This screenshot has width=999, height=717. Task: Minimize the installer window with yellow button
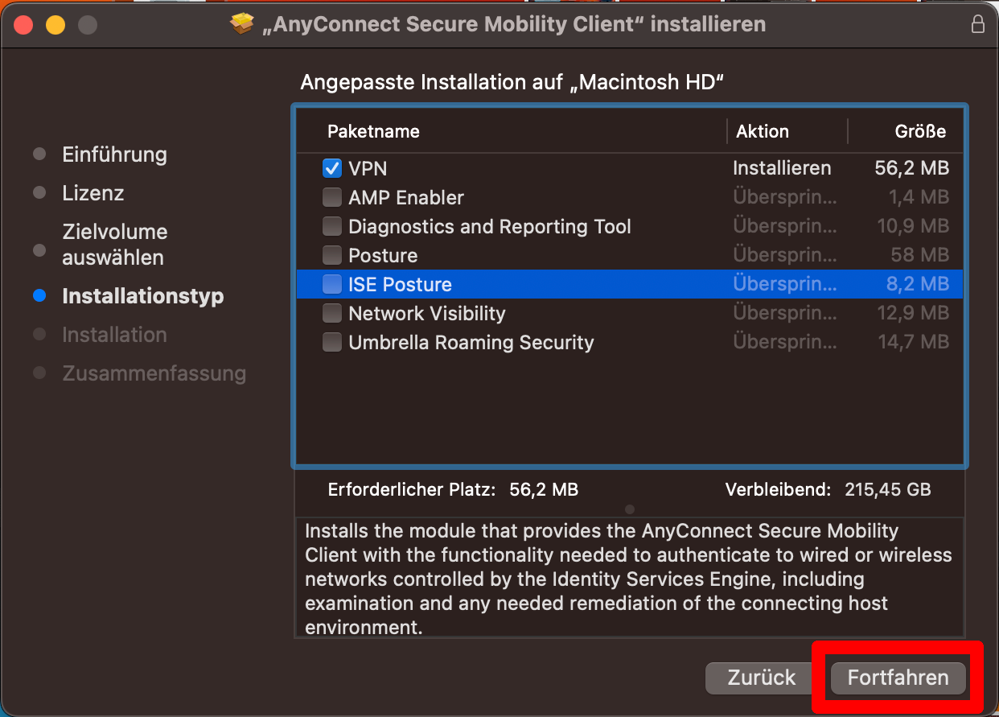pyautogui.click(x=55, y=25)
